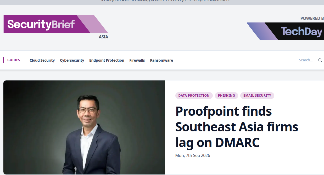Viewport: 324px width, 175px height.
Task: Select Endpoint Protection in navigation
Action: 107,60
